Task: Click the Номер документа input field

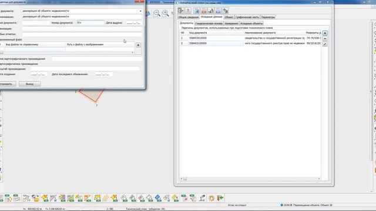Action: [90, 23]
